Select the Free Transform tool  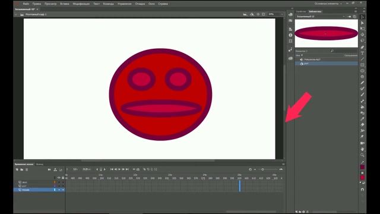(x=362, y=29)
